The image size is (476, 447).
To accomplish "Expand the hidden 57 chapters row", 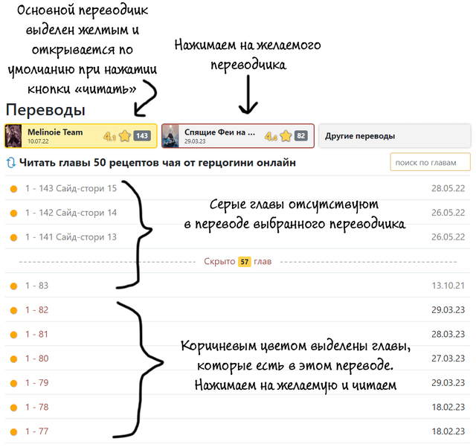I will [238, 262].
